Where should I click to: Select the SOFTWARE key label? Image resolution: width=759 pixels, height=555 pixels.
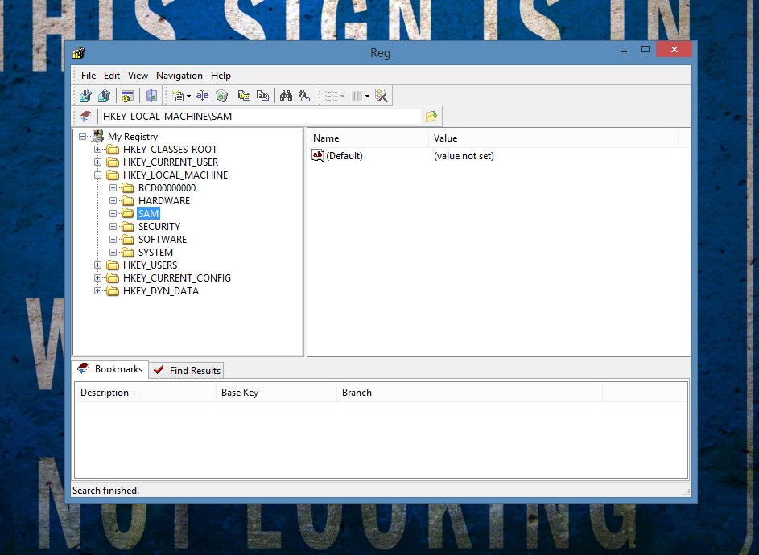162,240
